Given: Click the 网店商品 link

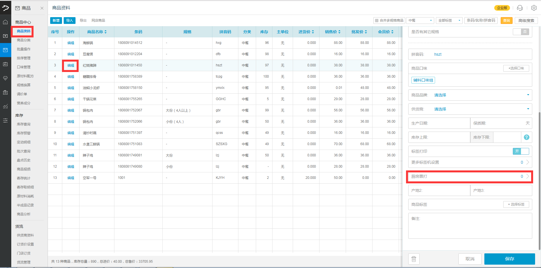Looking at the screenshot, I should (x=98, y=21).
